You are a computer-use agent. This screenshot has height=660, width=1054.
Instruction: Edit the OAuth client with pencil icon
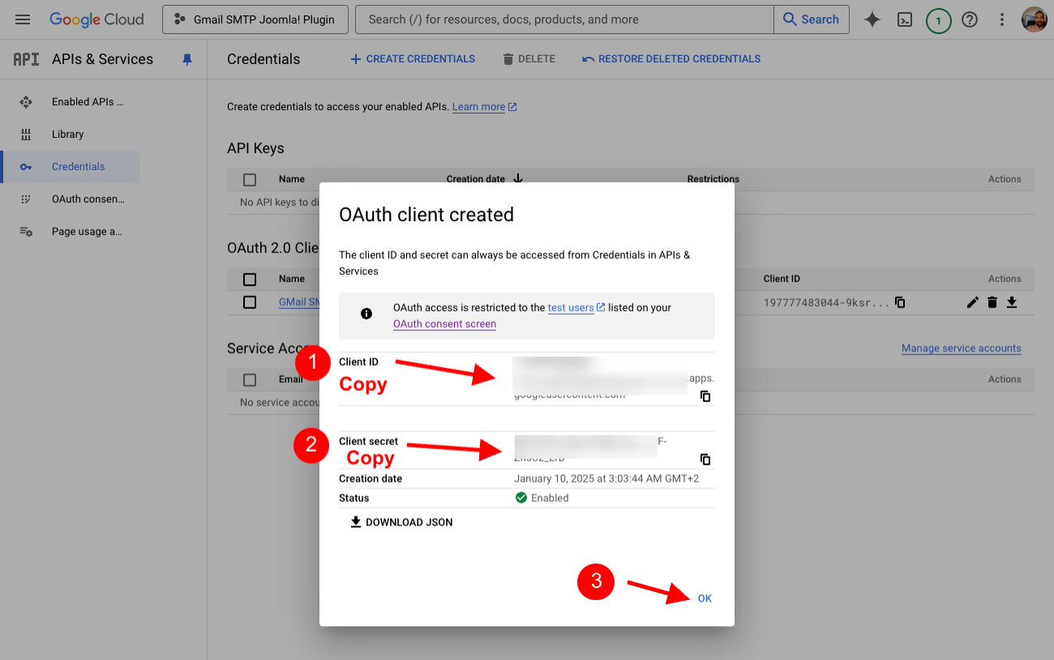[973, 302]
